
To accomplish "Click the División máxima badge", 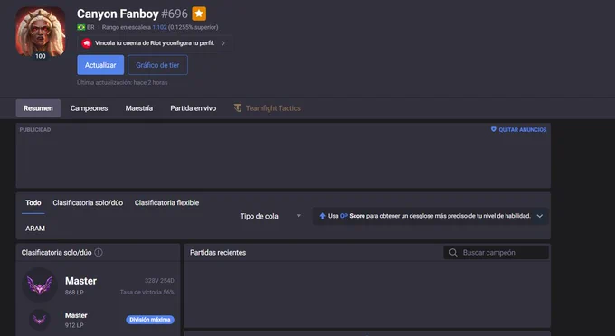I will pyautogui.click(x=150, y=320).
